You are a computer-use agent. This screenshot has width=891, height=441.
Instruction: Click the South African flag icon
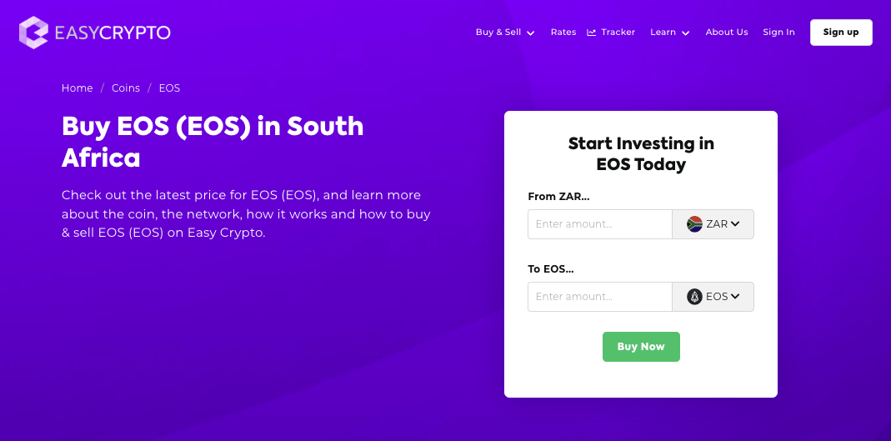click(694, 224)
